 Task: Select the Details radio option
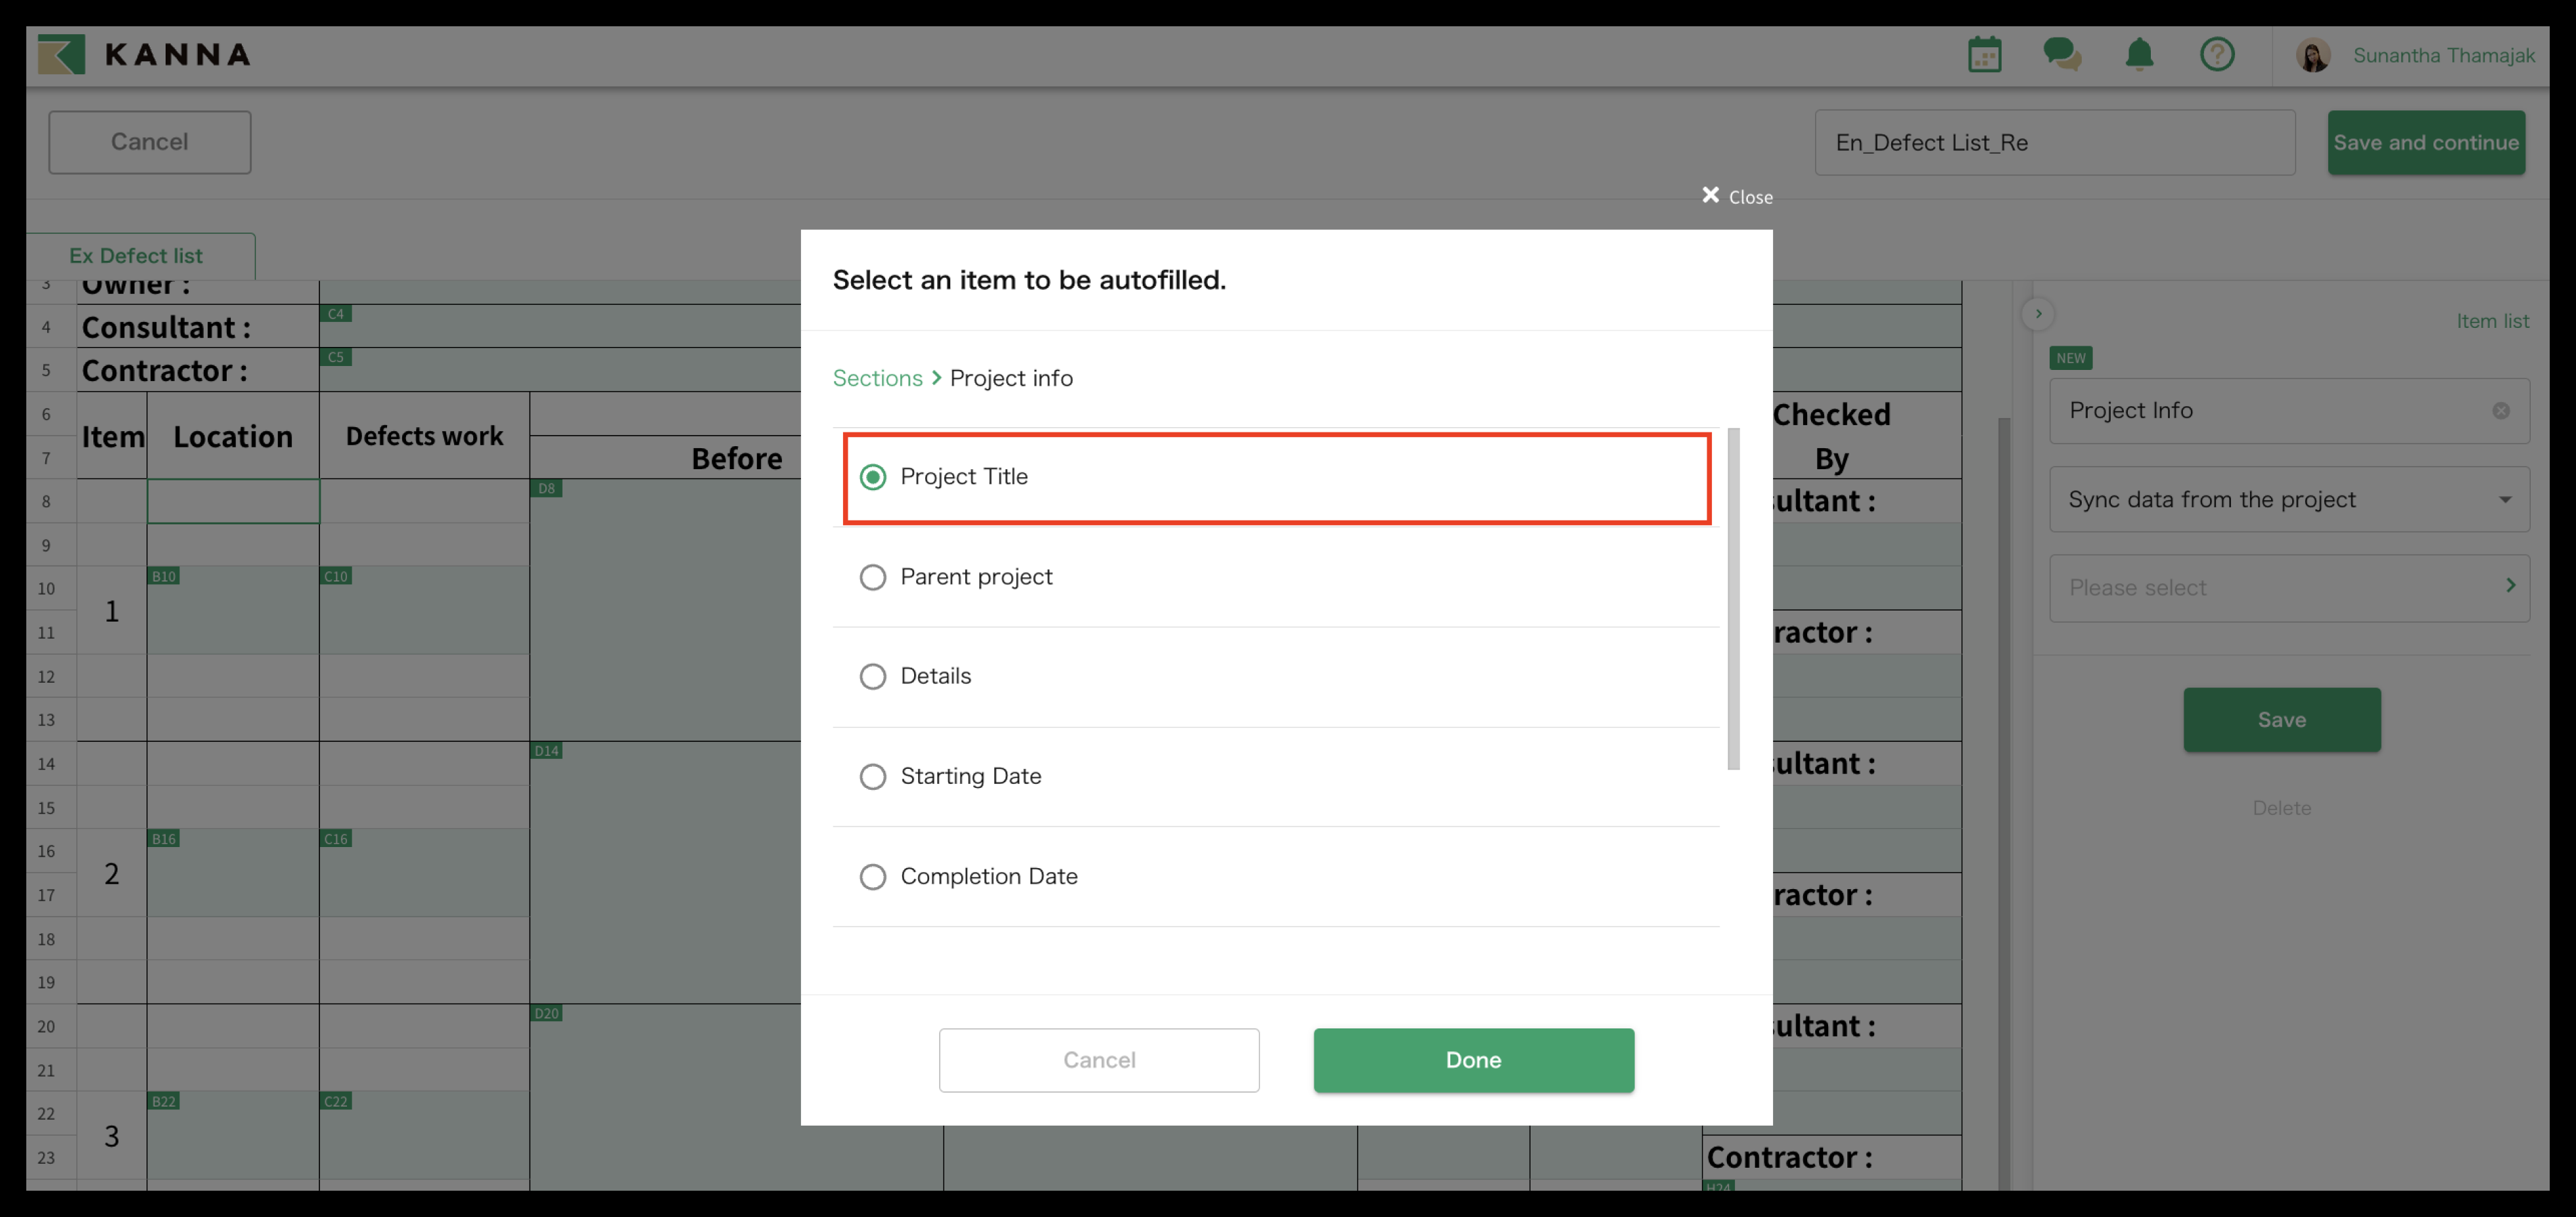pos(873,677)
